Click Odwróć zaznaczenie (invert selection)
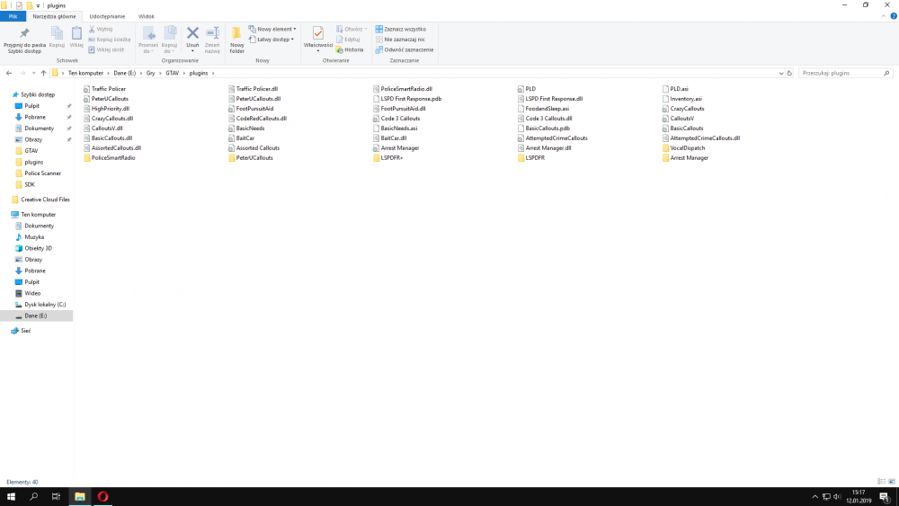Viewport: 899px width, 506px height. coord(405,49)
